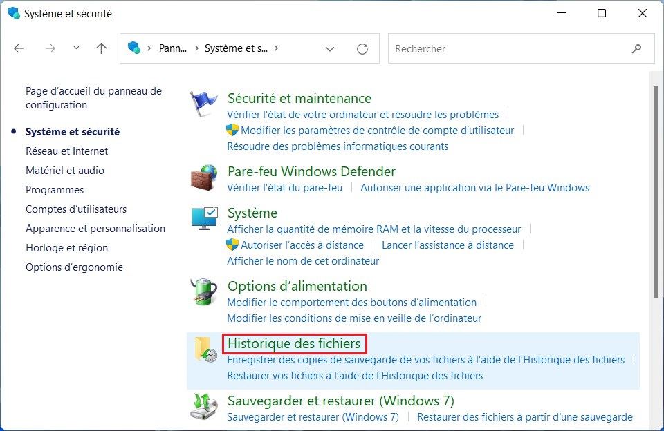Click Vérifier l'état de votre ordinateur link
The height and width of the screenshot is (431, 664).
(x=363, y=115)
